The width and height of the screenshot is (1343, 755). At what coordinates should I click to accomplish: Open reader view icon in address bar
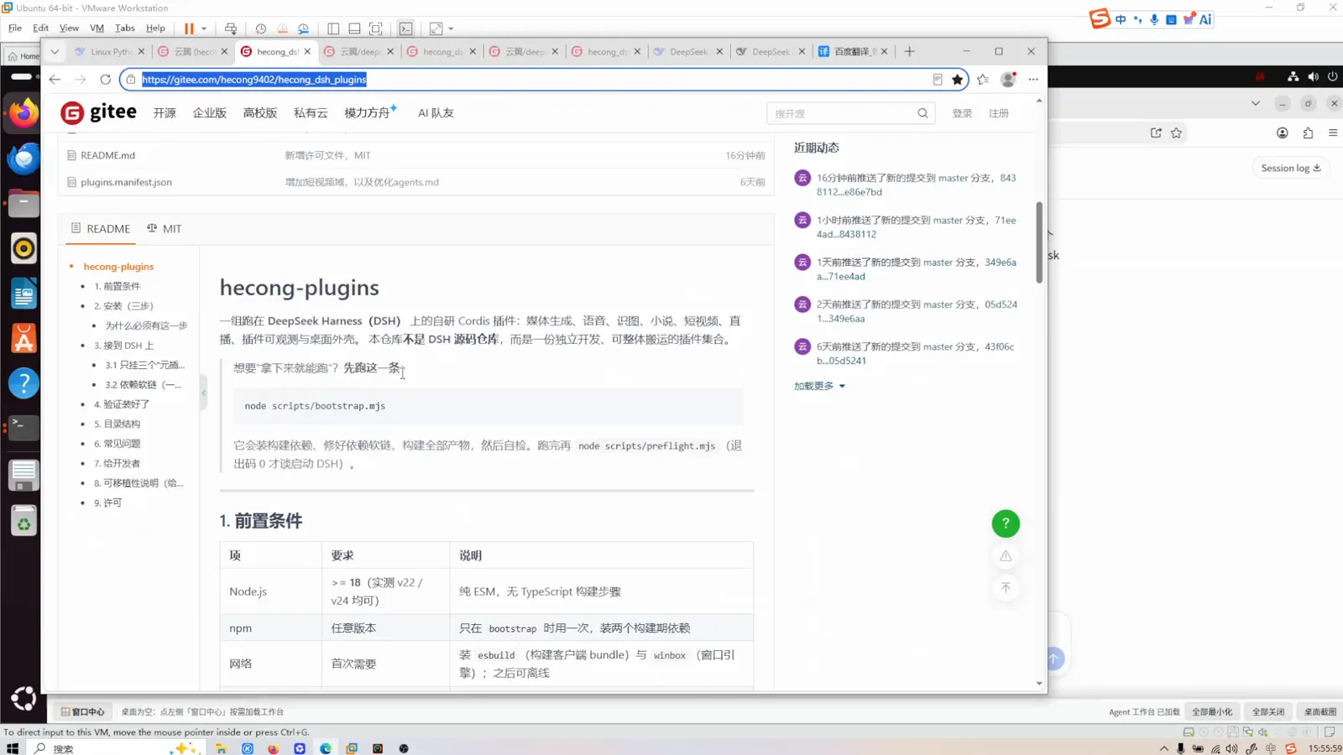938,79
